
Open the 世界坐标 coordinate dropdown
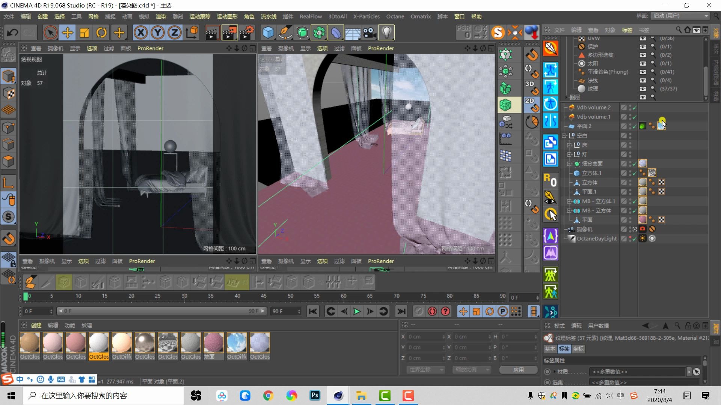(x=426, y=370)
